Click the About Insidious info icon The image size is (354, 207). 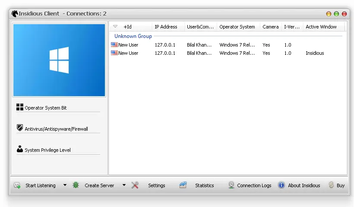click(x=281, y=185)
